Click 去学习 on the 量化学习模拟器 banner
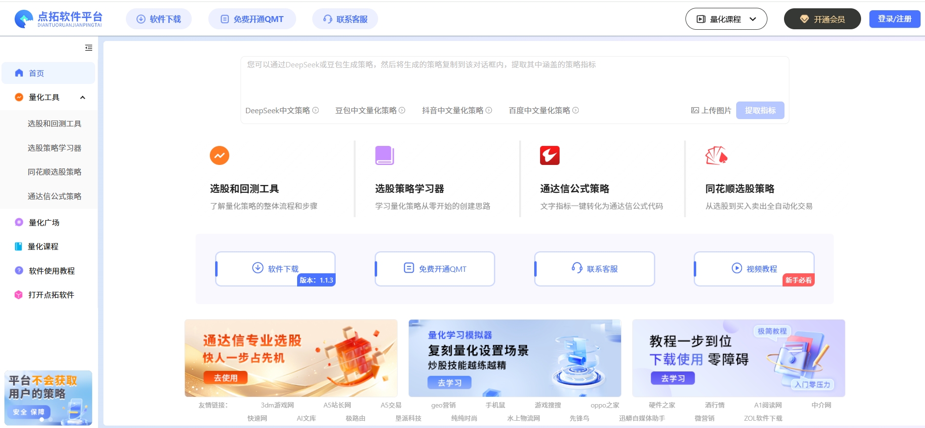The height and width of the screenshot is (428, 925). pyautogui.click(x=450, y=383)
